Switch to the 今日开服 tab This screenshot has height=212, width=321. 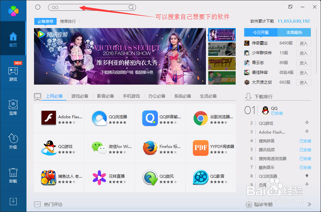click(261, 32)
